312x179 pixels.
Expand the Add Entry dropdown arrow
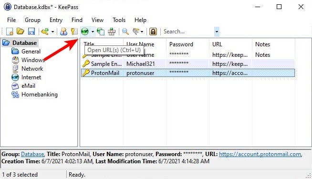[52, 32]
